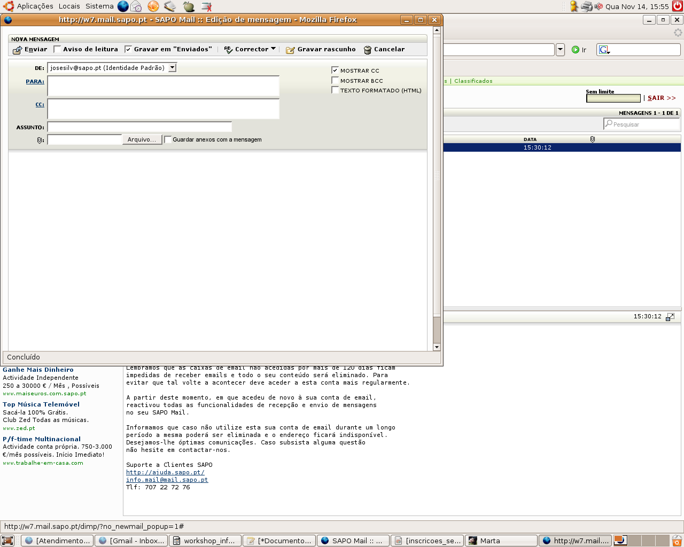Viewport: 684px width, 547px height.
Task: Click the printer tray icon
Action: 587,6
